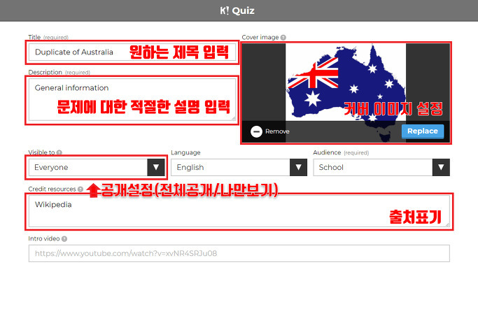Click the Remove text label on cover image
Screen dimensions: 478x318
point(277,131)
